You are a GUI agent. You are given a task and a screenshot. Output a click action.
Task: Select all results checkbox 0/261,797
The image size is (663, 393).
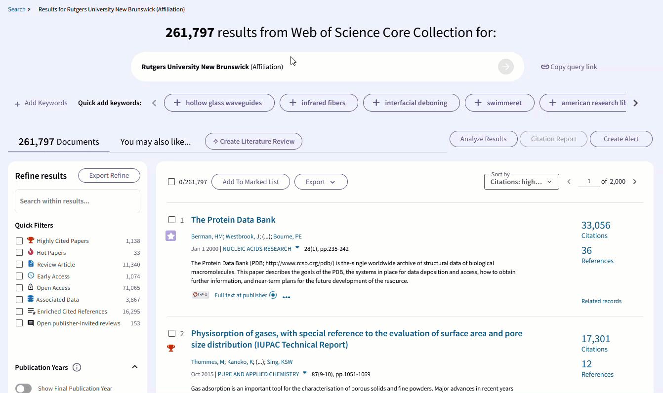point(171,182)
